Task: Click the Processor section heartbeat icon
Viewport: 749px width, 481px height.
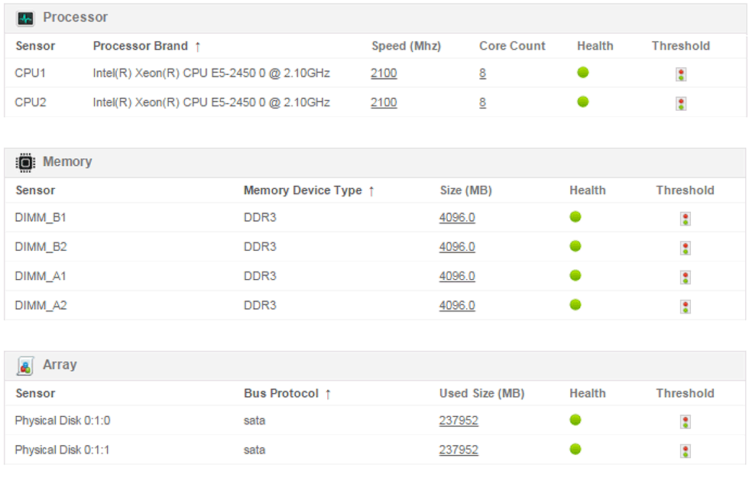Action: (25, 18)
